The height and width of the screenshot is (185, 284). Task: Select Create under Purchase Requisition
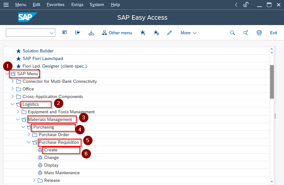(51, 150)
